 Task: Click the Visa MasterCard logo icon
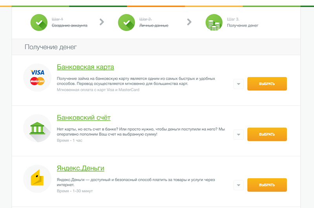(37, 77)
